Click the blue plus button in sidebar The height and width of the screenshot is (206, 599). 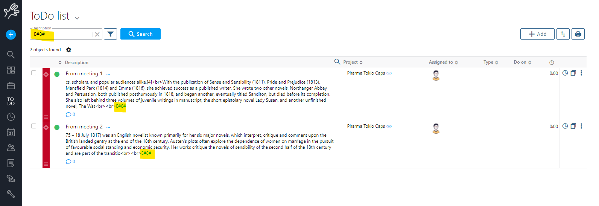[x=11, y=35]
